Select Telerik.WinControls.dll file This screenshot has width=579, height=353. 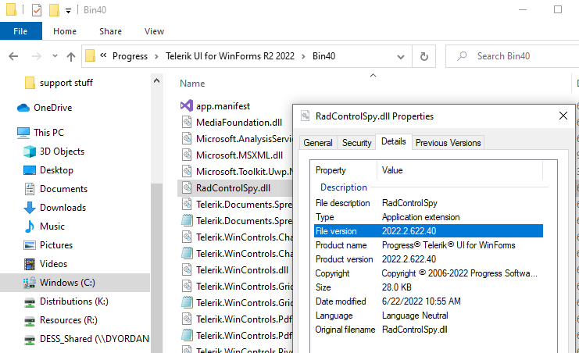(242, 270)
